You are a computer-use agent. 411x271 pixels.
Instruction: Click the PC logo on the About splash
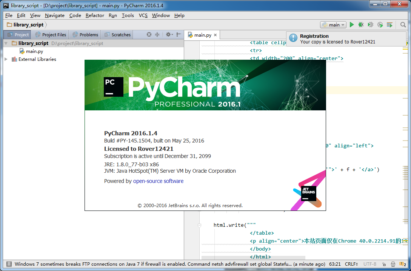coord(114,87)
